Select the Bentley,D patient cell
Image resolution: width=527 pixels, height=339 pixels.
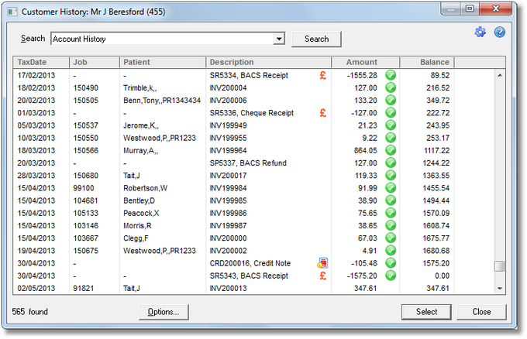click(x=139, y=200)
